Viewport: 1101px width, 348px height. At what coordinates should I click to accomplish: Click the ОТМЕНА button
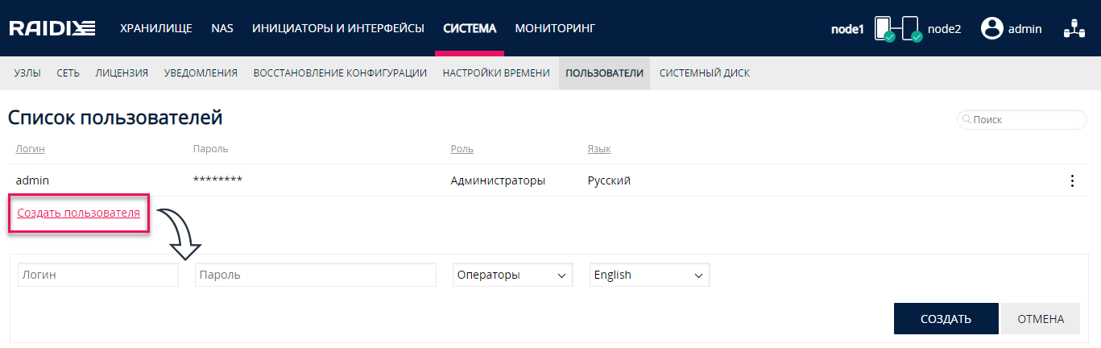1041,318
